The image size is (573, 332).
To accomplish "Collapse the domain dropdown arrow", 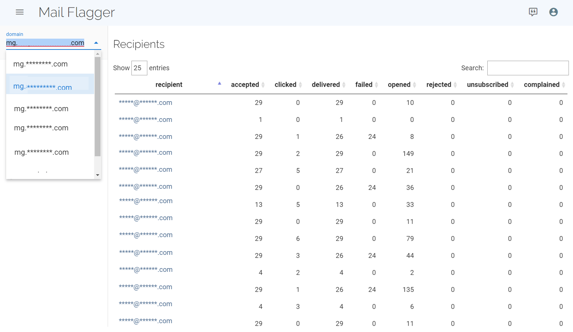I will 96,43.
